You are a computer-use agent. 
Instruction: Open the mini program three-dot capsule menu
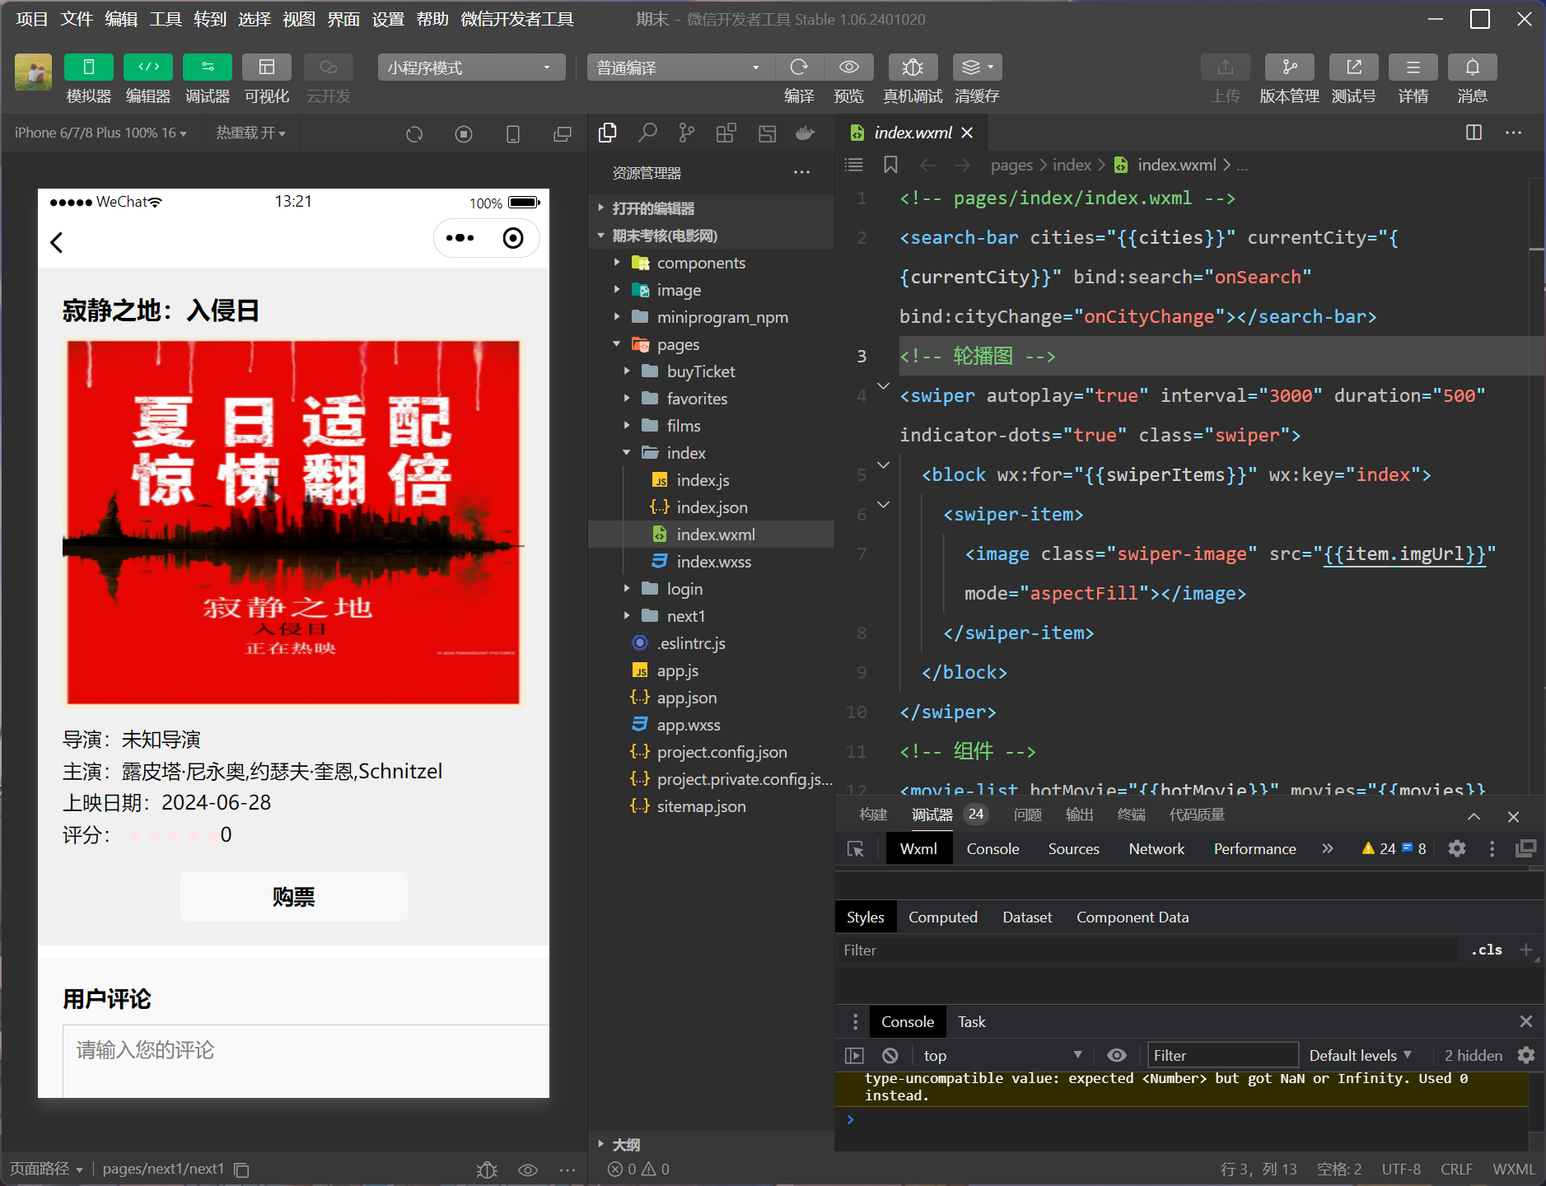(x=460, y=238)
